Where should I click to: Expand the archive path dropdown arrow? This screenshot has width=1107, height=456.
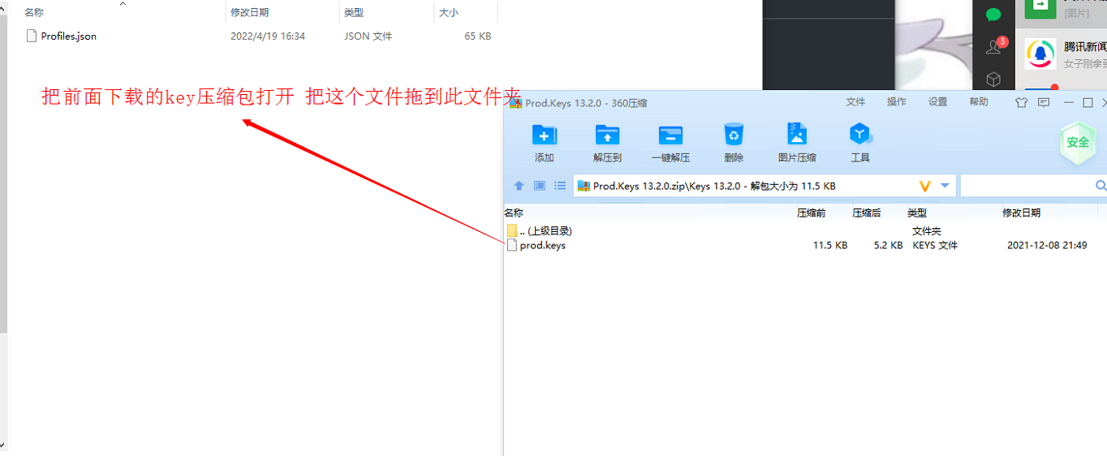945,186
